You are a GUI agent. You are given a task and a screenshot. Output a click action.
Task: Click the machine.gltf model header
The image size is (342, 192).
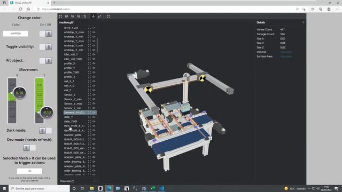[66, 22]
